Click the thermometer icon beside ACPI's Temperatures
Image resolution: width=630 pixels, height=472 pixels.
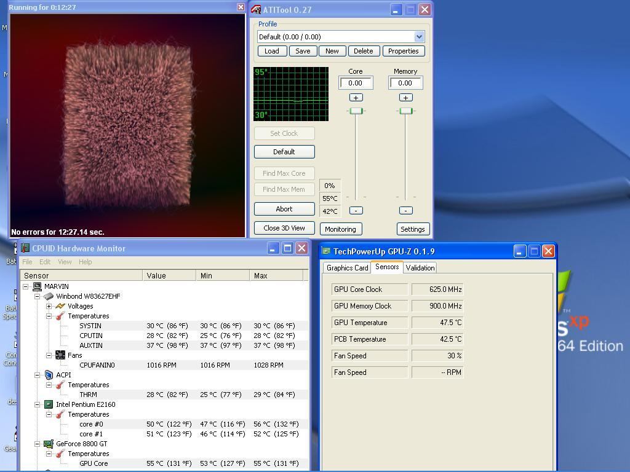[60, 385]
